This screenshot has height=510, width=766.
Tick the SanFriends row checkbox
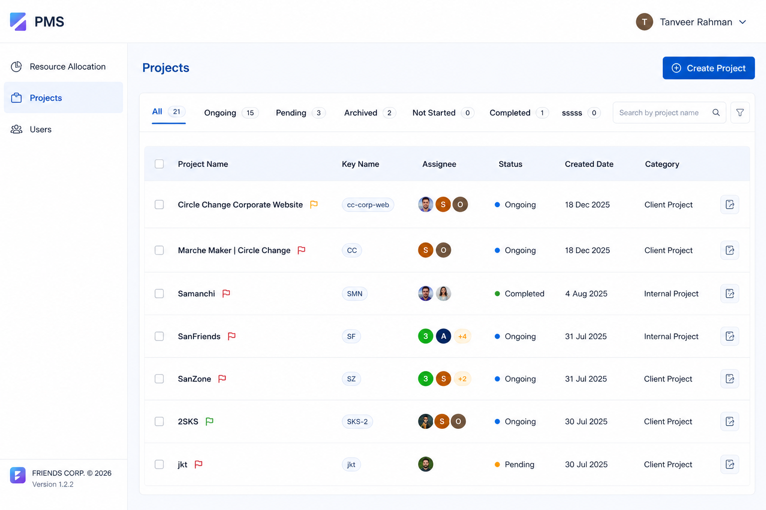pyautogui.click(x=159, y=336)
